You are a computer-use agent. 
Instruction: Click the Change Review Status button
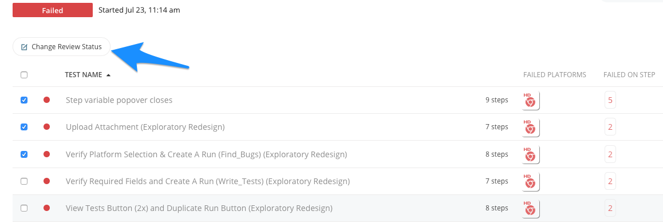click(61, 47)
